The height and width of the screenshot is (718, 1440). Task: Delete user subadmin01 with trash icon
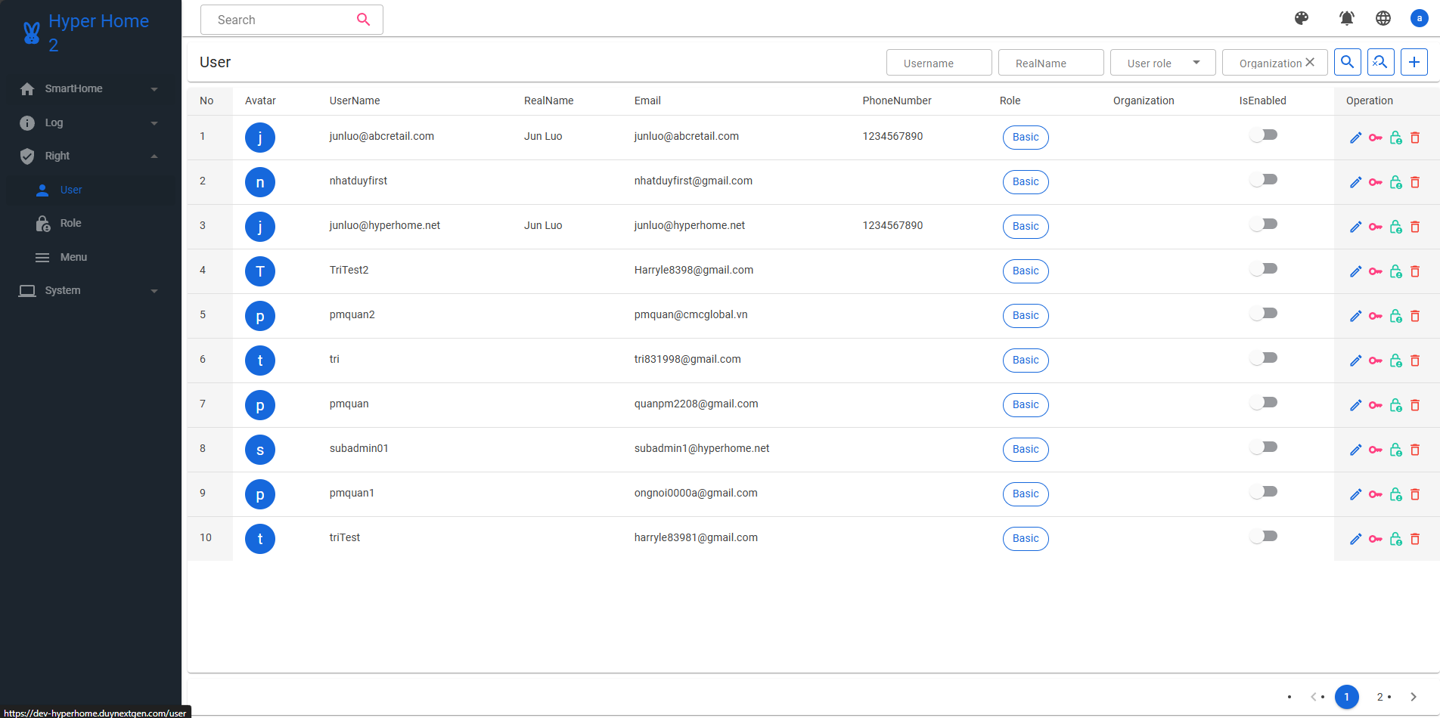[1415, 450]
